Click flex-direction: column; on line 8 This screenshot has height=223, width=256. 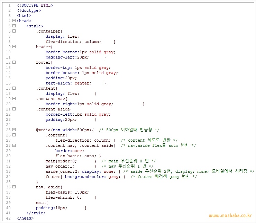73,42
